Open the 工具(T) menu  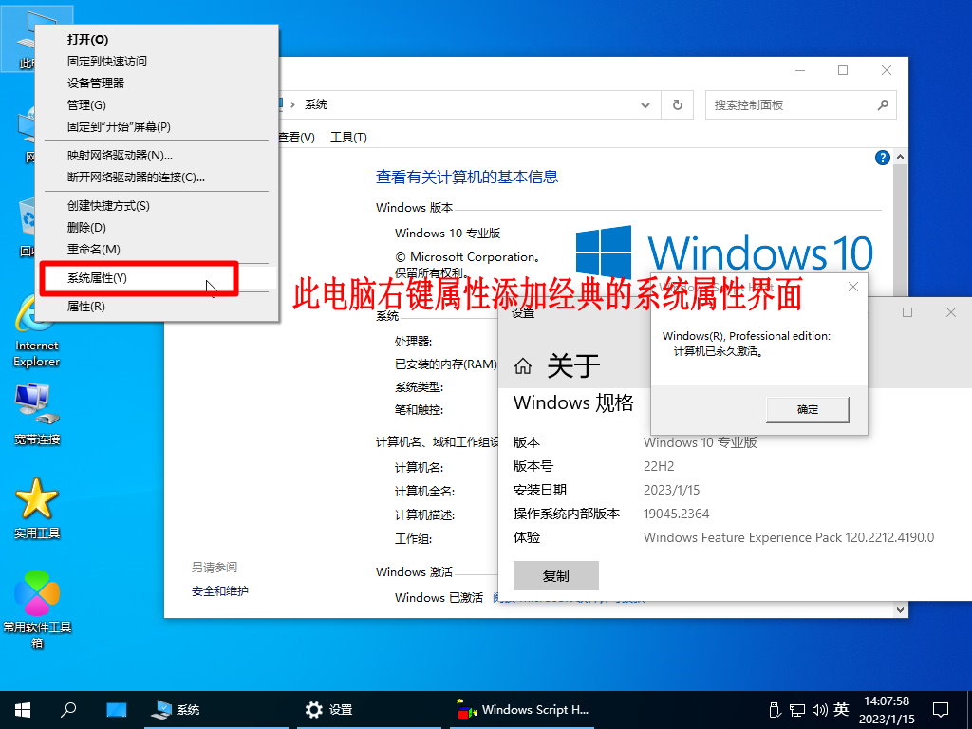(348, 137)
